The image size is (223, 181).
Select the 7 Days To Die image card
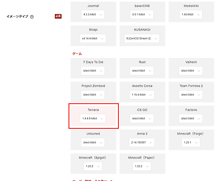pyautogui.click(x=93, y=68)
